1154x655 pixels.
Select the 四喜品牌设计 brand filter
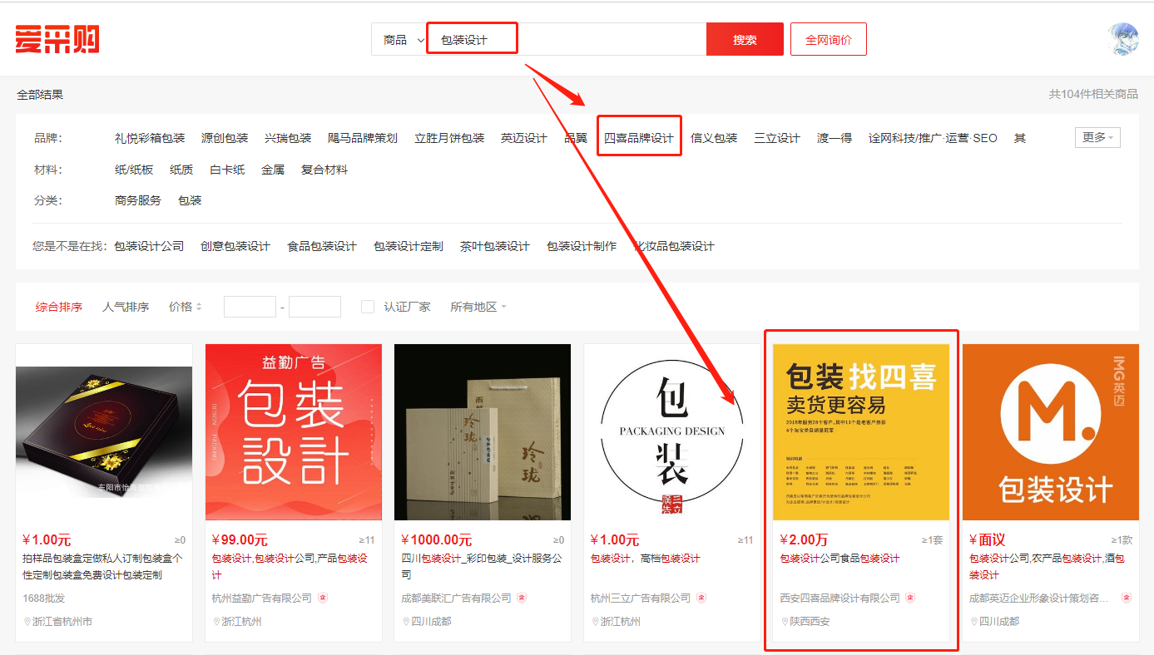(639, 138)
